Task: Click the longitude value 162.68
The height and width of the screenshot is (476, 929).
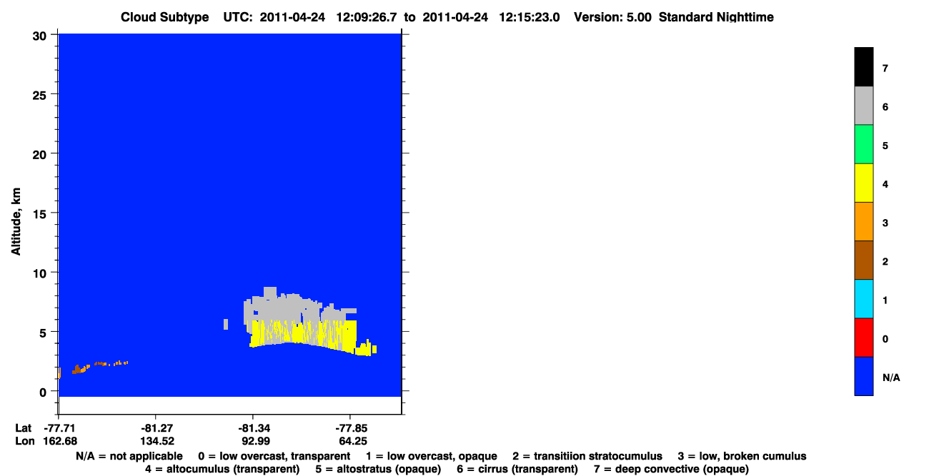Action: (x=59, y=441)
